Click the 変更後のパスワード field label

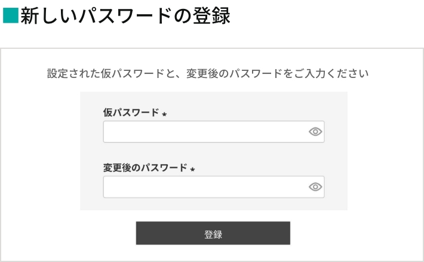tap(145, 167)
